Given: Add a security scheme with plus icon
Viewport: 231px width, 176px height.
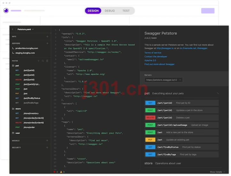Looking at the screenshot, I should 47,148.
